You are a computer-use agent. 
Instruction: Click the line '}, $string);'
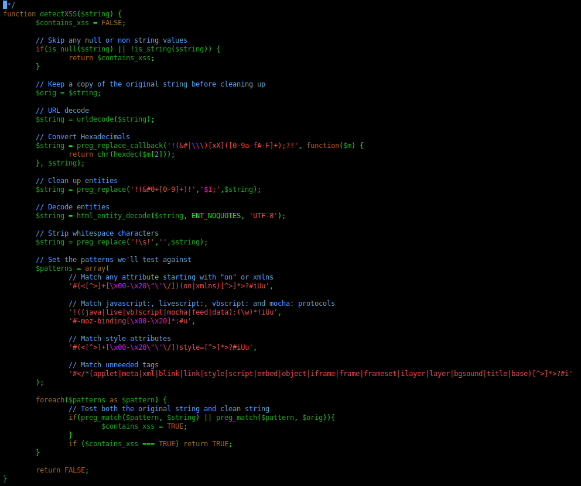pos(60,163)
